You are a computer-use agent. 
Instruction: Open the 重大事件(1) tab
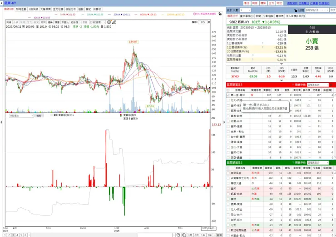pos(247,16)
